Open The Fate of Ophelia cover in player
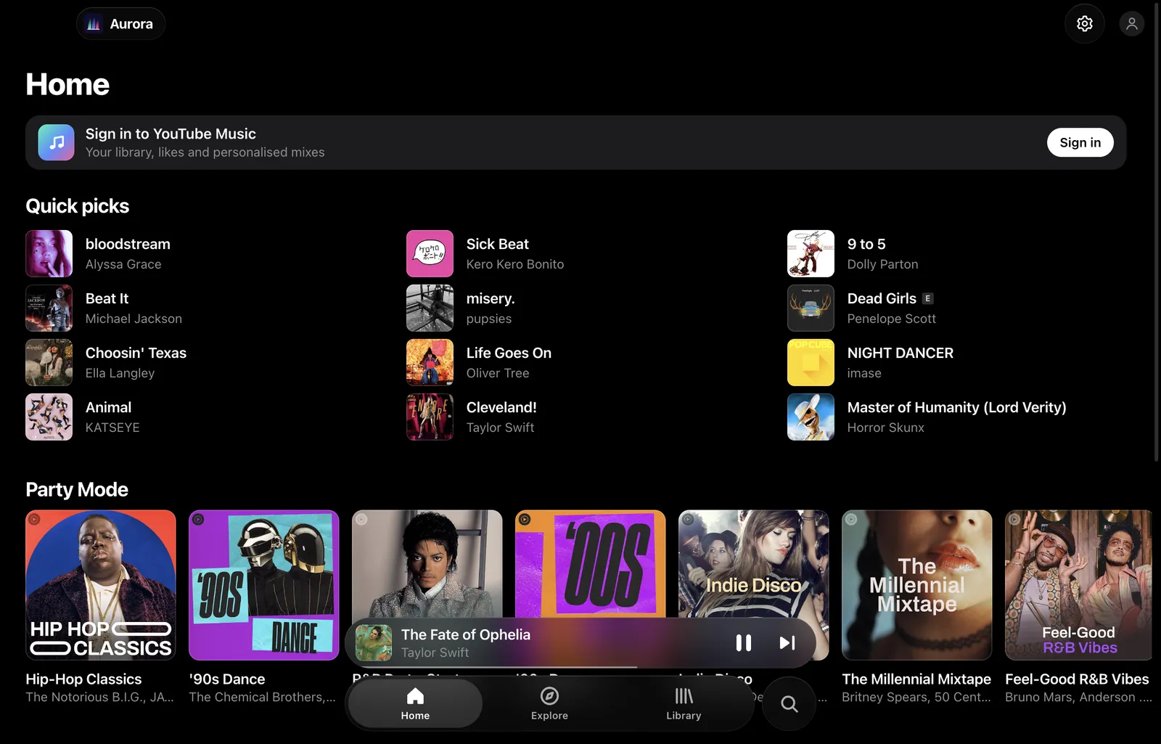This screenshot has height=744, width=1161. coord(374,642)
